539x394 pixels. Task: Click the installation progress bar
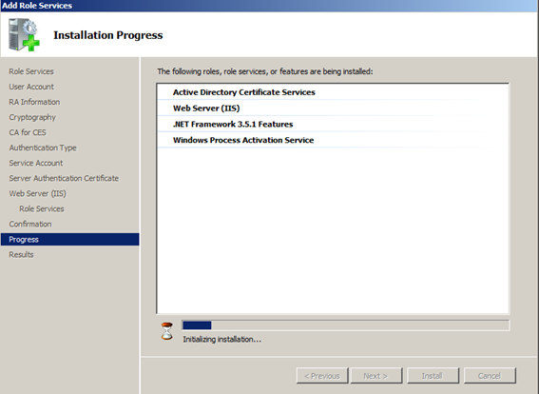point(345,325)
